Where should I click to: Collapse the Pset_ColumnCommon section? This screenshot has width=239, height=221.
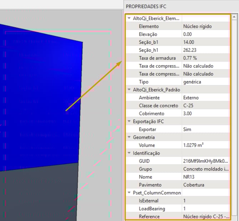tap(129, 193)
